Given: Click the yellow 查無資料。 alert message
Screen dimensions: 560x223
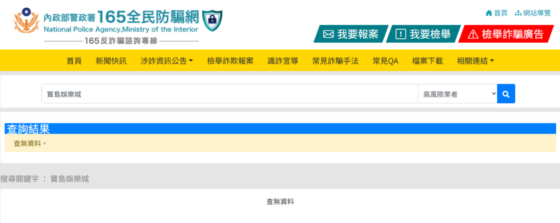Looking at the screenshot, I should tap(281, 143).
